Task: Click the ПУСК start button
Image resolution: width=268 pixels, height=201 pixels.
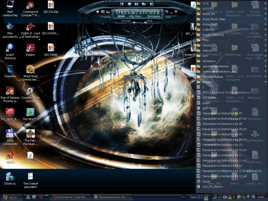Action: click(x=9, y=197)
